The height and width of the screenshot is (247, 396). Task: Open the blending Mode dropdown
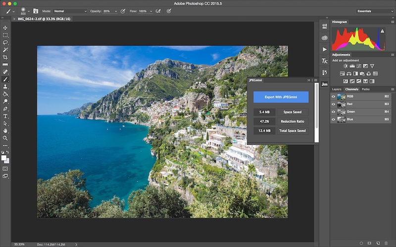click(x=70, y=11)
